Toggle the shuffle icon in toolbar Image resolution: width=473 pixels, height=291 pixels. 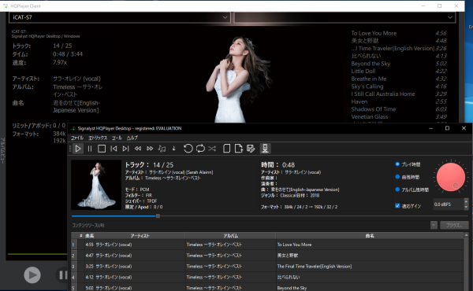pyautogui.click(x=212, y=149)
